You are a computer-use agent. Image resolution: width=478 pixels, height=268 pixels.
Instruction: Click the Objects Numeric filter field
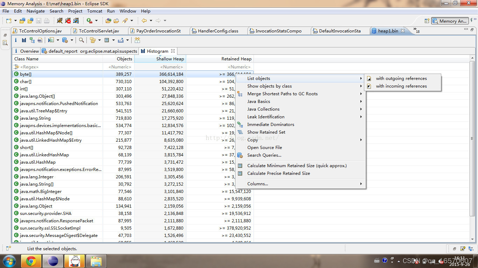(119, 67)
